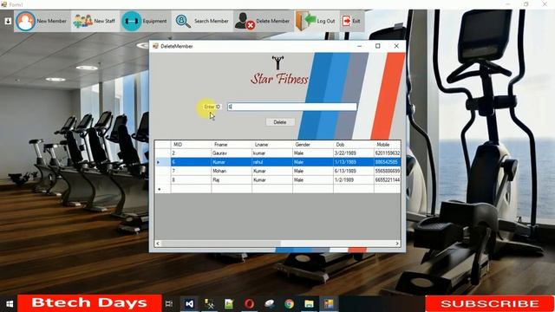
Task: Select the Raj cell in the table
Action: coord(232,180)
